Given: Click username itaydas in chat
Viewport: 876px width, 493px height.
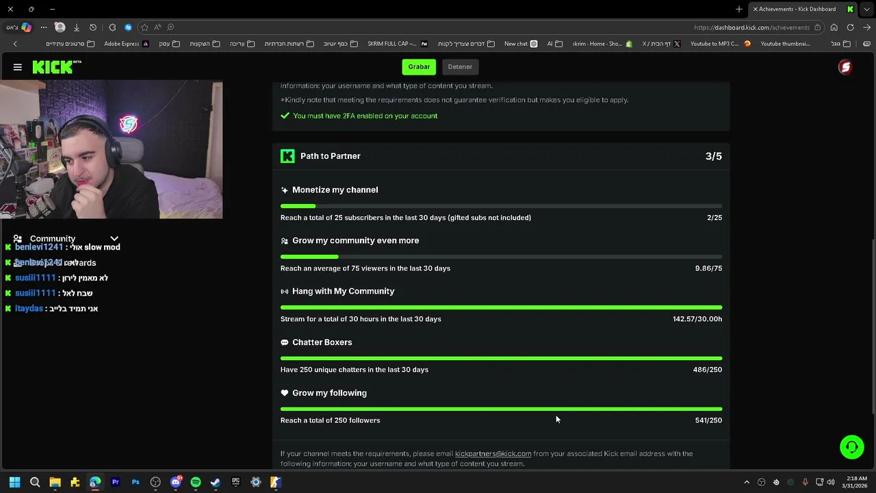Looking at the screenshot, I should (x=29, y=309).
